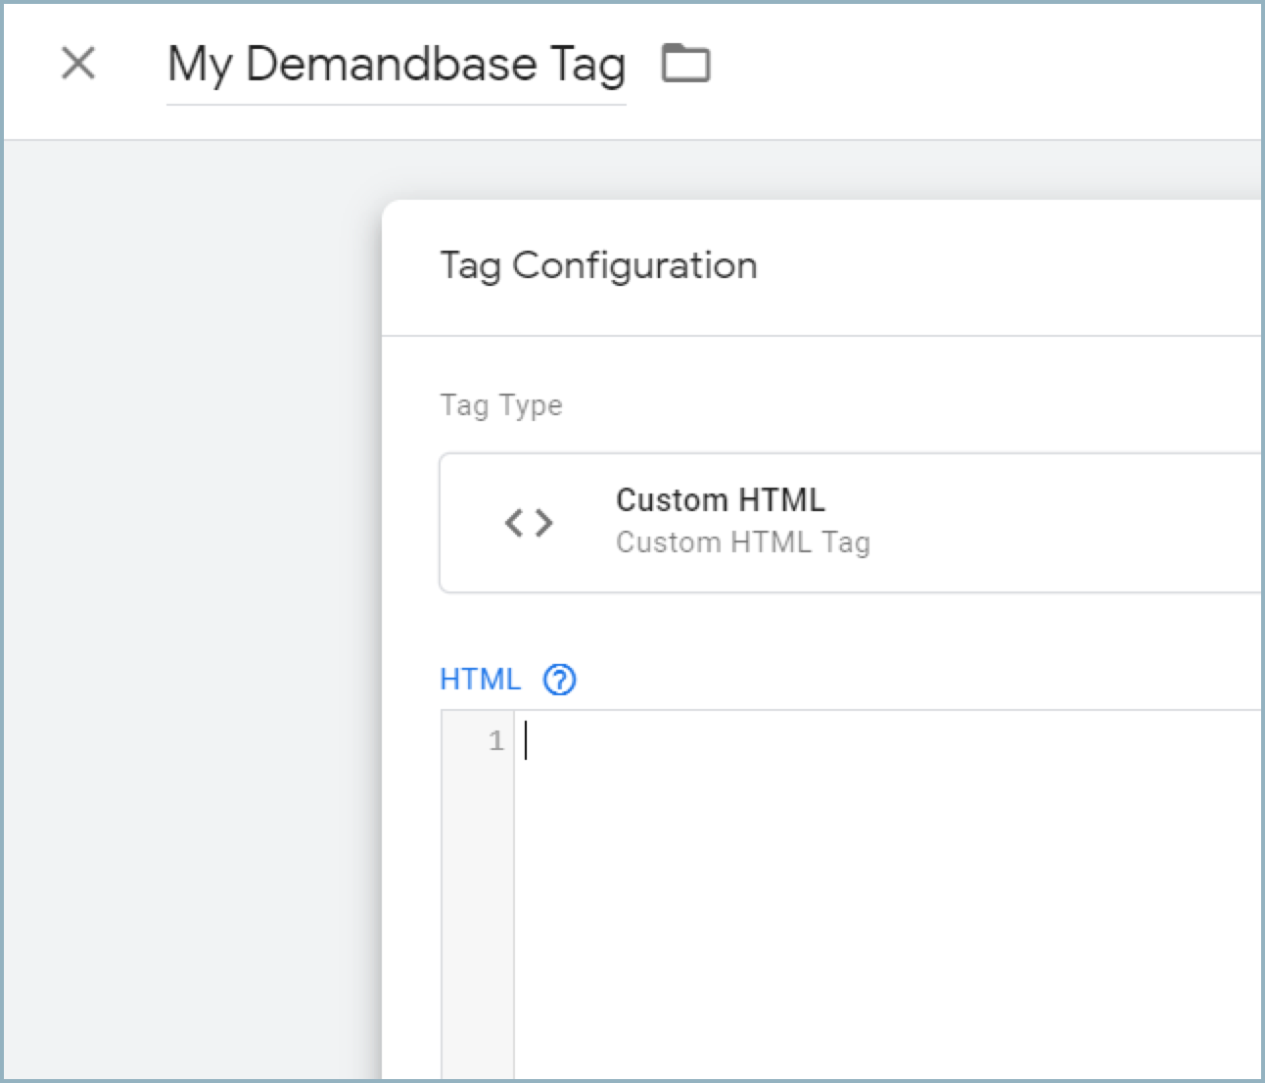This screenshot has height=1083, width=1265.
Task: Click the code brackets icon for Custom HTML
Action: [x=529, y=523]
